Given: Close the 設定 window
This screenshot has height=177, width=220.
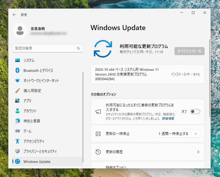Looking at the screenshot, I should pyautogui.click(x=205, y=13).
